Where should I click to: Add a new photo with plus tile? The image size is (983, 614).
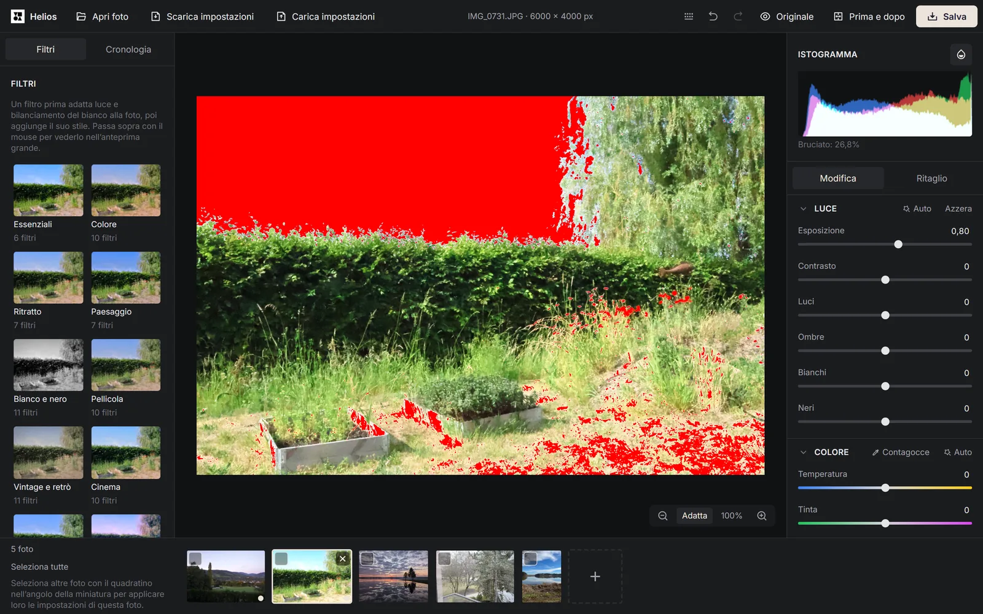coord(595,577)
